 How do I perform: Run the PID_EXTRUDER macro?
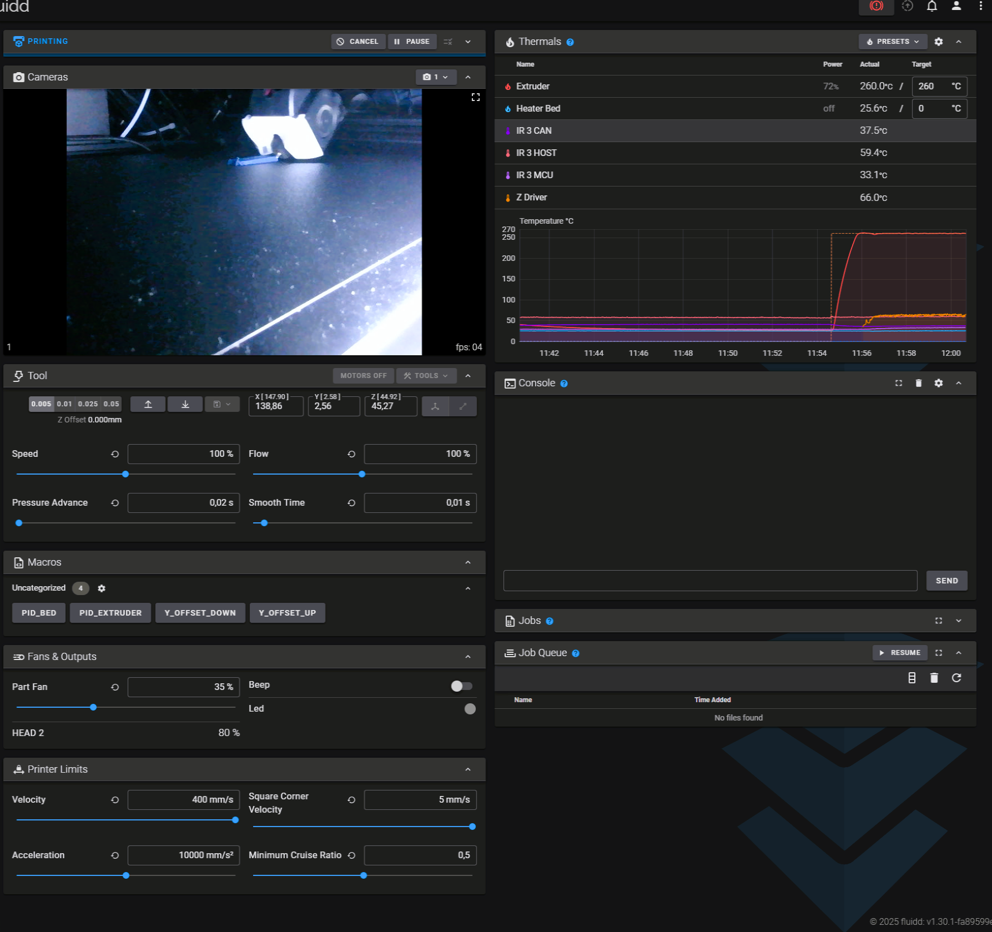pyautogui.click(x=110, y=613)
